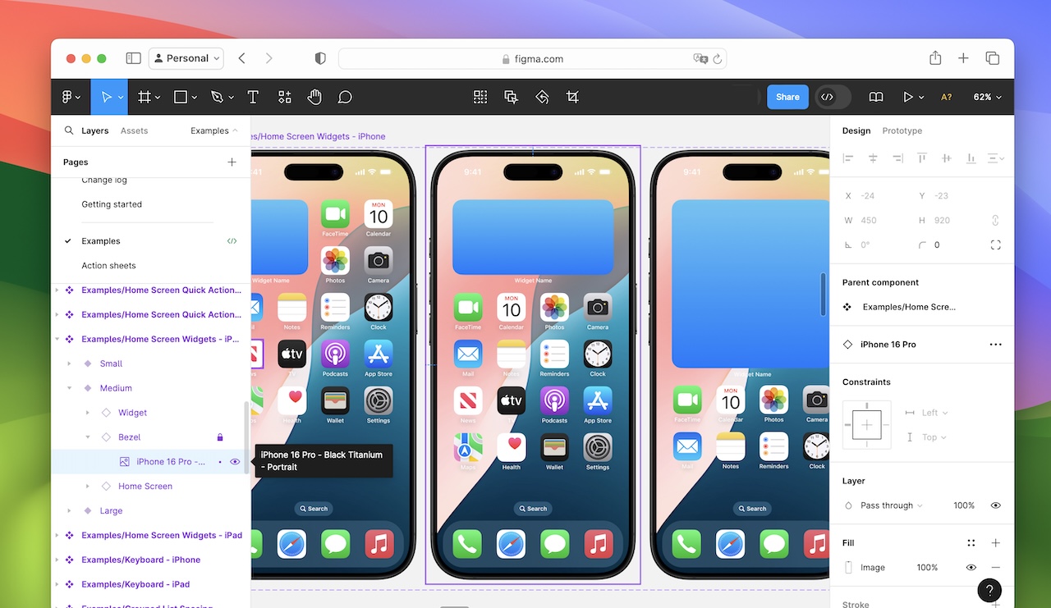Select Examples/Keyboard - iPhone layer
The height and width of the screenshot is (608, 1051).
140,560
